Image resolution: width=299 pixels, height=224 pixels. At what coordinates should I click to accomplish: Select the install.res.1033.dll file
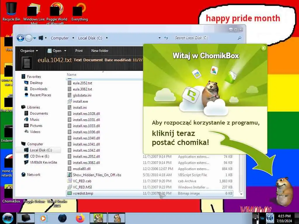tap(86, 126)
